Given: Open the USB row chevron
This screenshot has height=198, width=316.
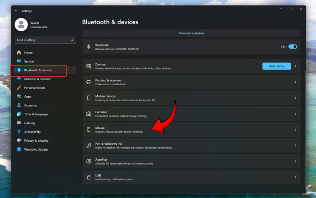Looking at the screenshot, I should pyautogui.click(x=295, y=177).
